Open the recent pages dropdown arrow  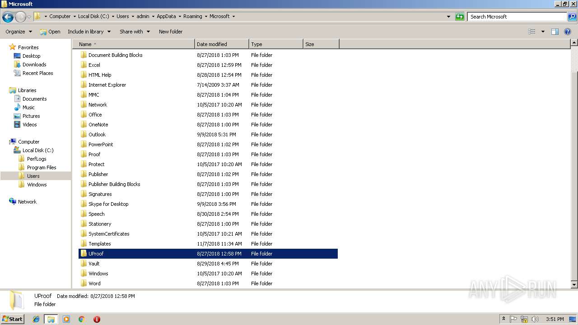29,17
